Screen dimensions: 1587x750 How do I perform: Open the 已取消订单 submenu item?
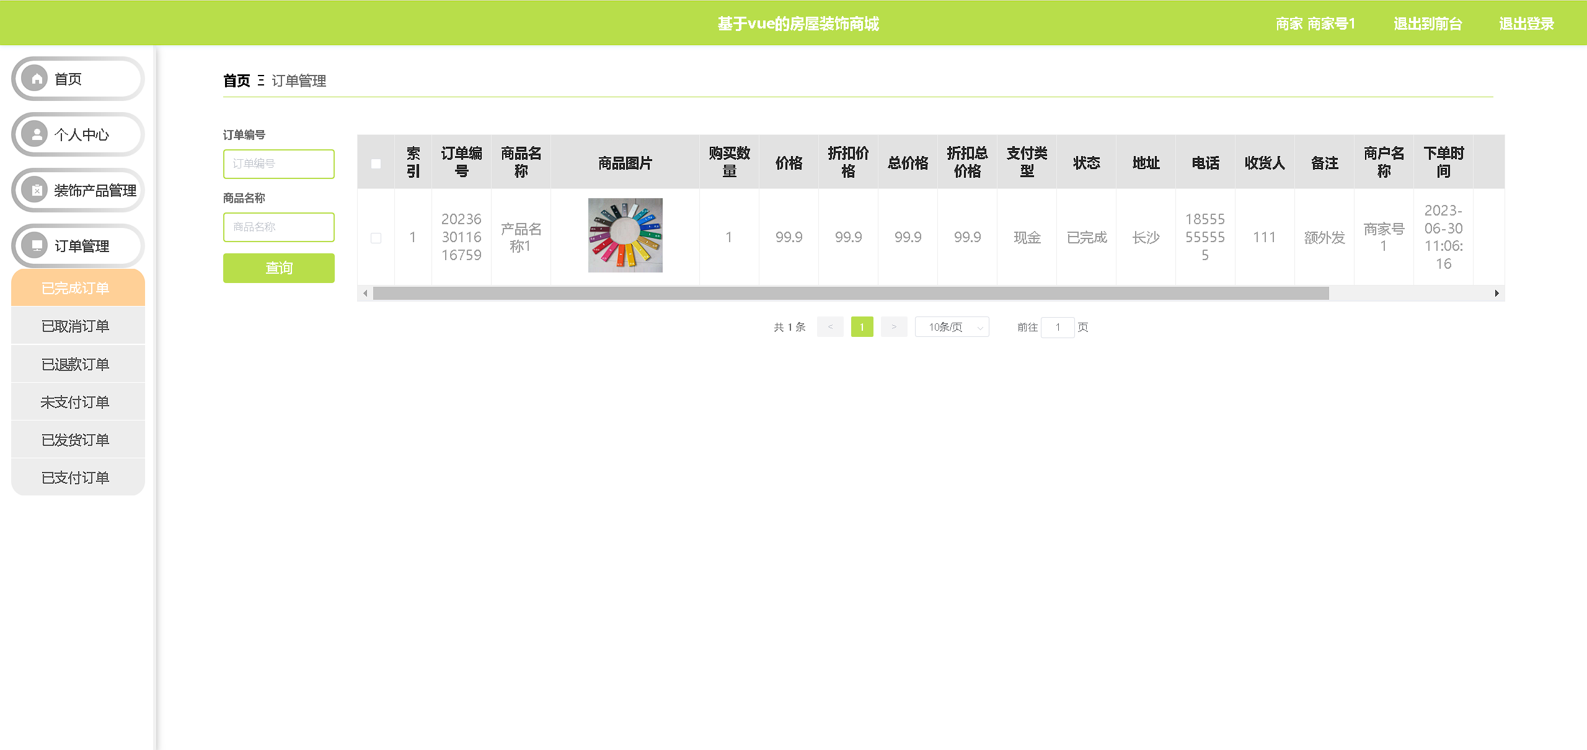pyautogui.click(x=76, y=326)
